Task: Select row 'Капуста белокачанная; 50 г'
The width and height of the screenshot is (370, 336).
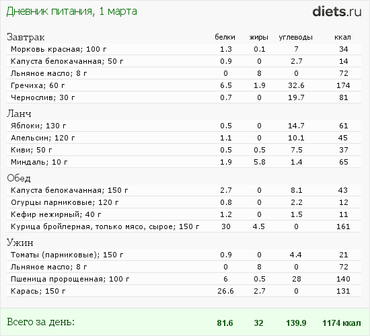Action: click(184, 61)
